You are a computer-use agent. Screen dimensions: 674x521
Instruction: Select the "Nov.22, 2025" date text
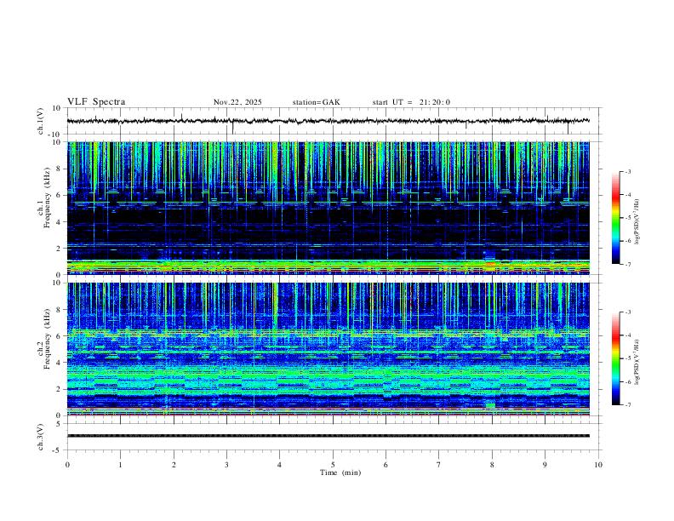tap(237, 102)
